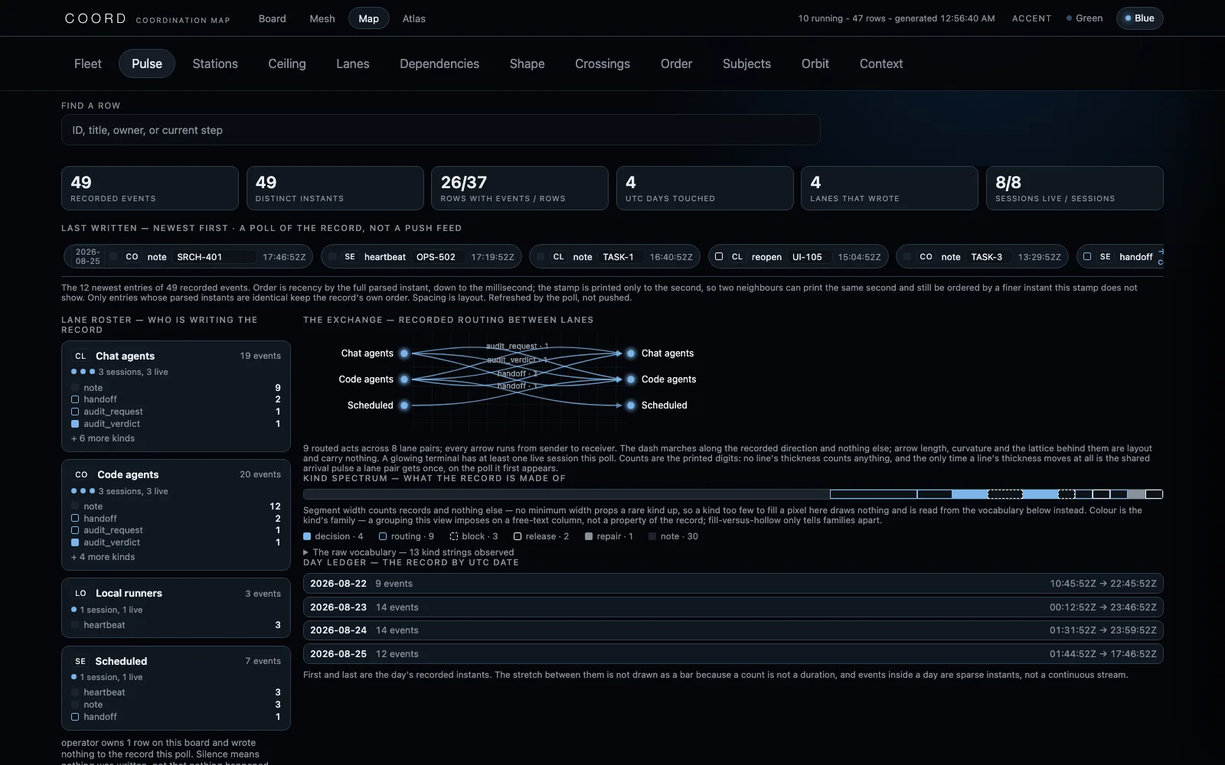Click the CL badge on the Chat agents card
Image resolution: width=1225 pixels, height=765 pixels.
[80, 356]
